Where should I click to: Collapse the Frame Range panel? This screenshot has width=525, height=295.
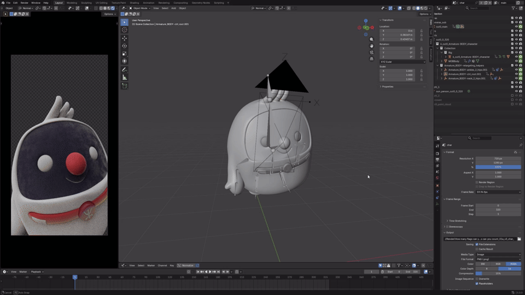point(453,199)
